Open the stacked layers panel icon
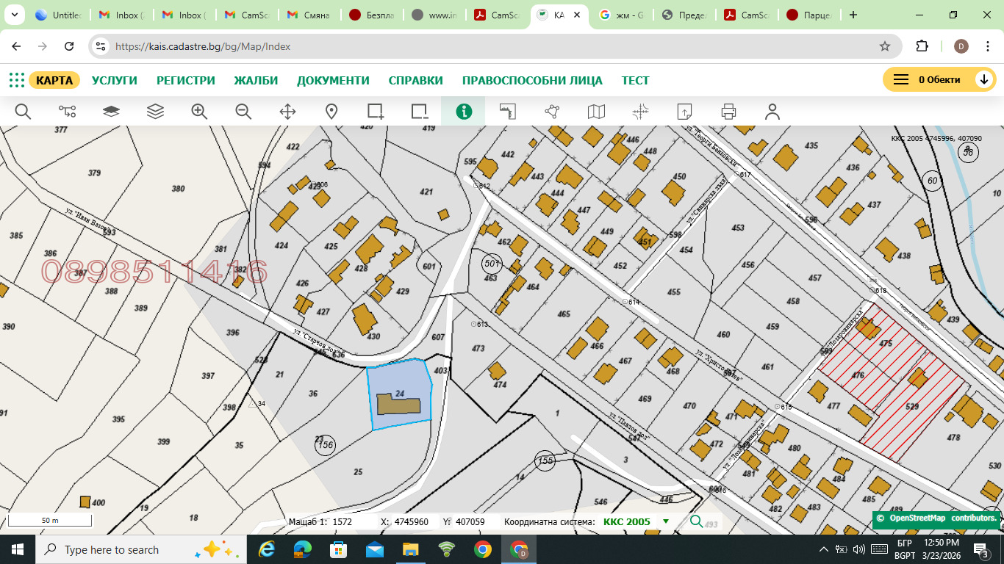 click(155, 112)
